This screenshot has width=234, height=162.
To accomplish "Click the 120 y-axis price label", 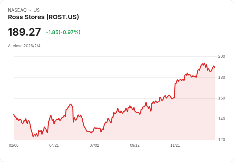I will tap(222, 140).
